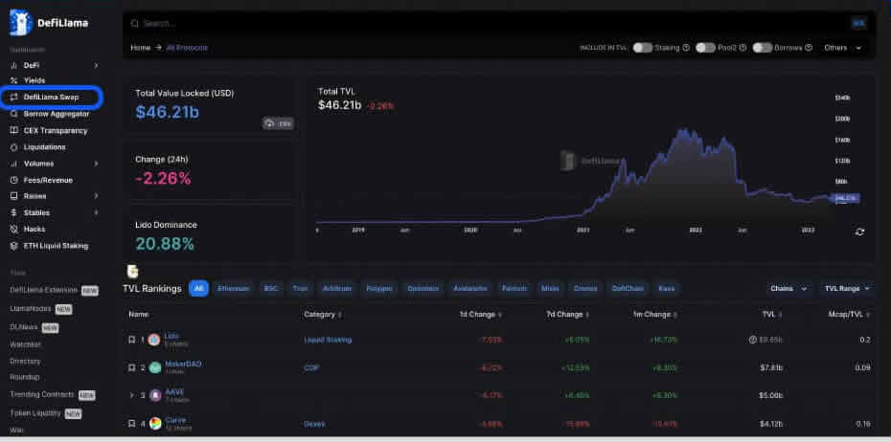Open the Chains dropdown
This screenshot has width=891, height=442.
(x=790, y=288)
